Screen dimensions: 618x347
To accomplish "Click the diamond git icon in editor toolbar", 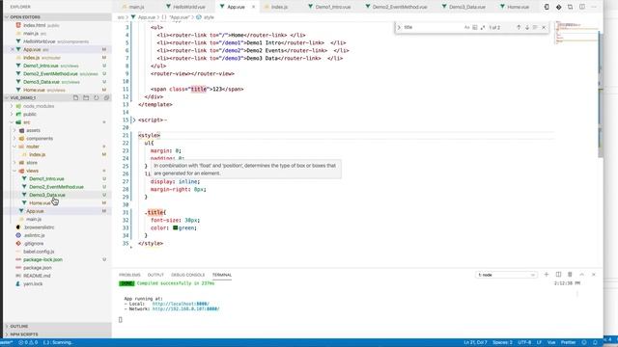I will [x=558, y=7].
